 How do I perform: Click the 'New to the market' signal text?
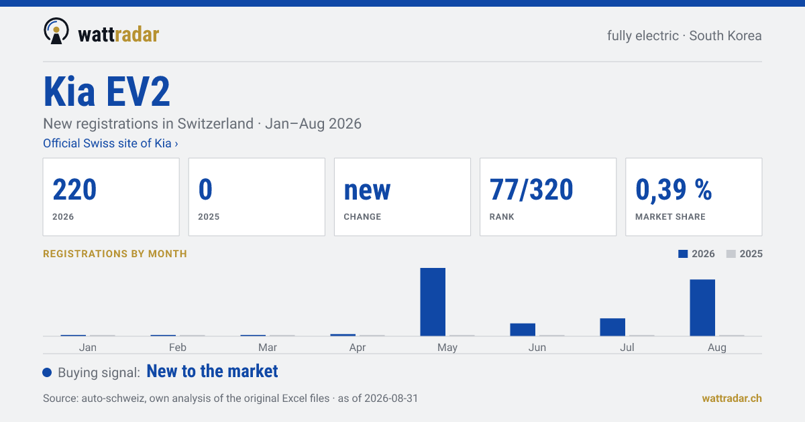(x=212, y=371)
